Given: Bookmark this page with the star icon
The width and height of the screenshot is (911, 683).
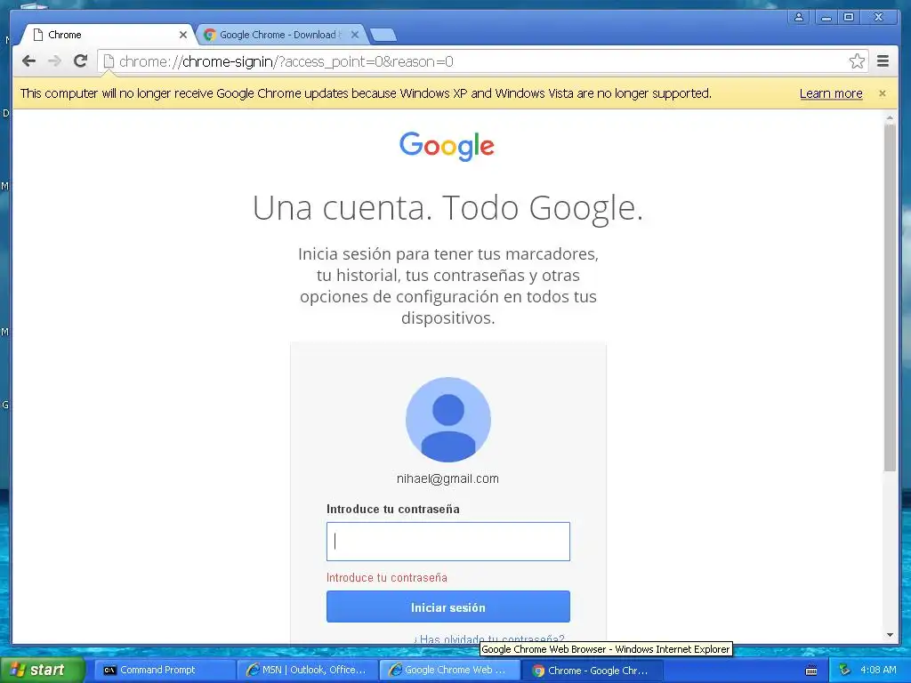Looking at the screenshot, I should 857,61.
